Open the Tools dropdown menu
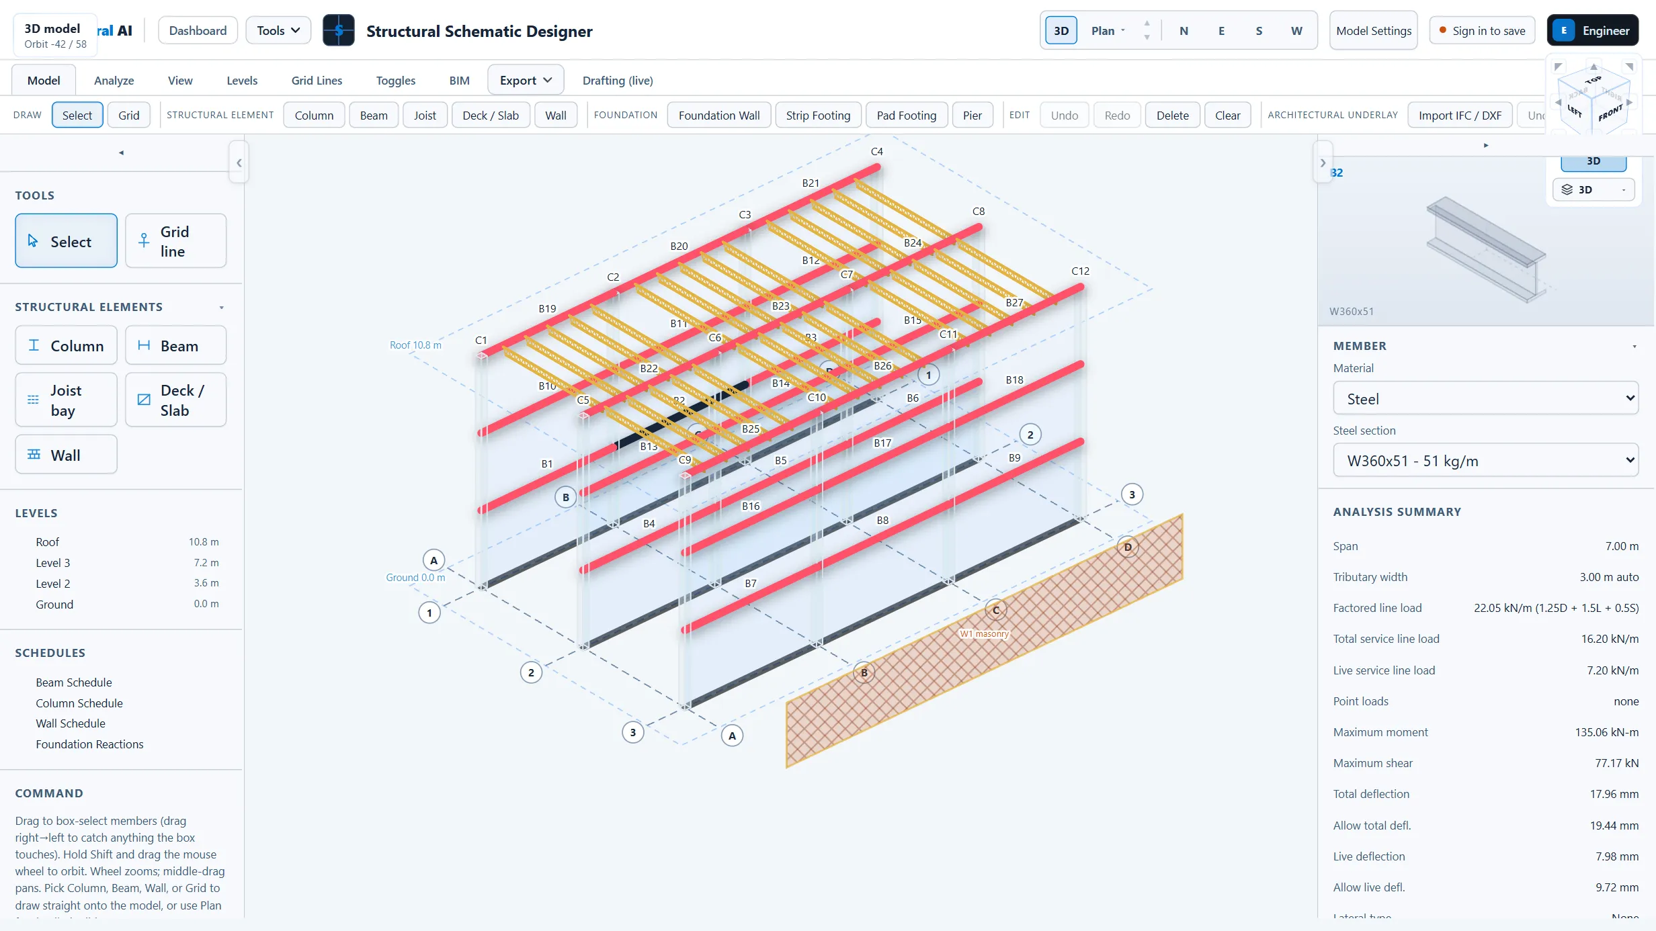The height and width of the screenshot is (931, 1656). tap(278, 30)
